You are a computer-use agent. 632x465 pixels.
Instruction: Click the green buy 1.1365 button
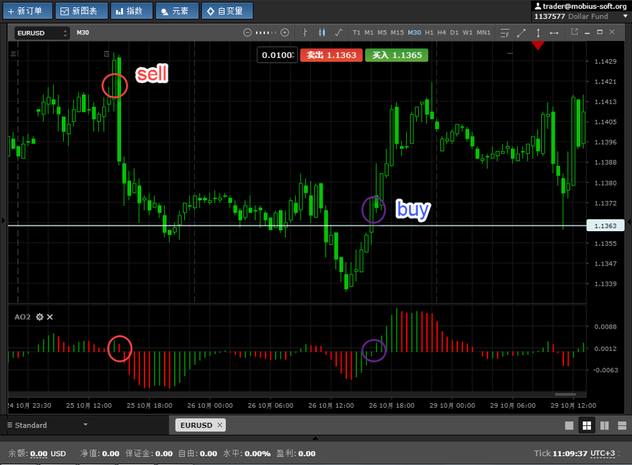tap(397, 55)
